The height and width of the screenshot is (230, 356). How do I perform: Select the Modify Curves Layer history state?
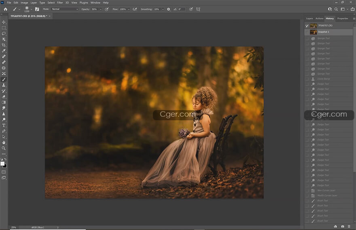(329, 196)
